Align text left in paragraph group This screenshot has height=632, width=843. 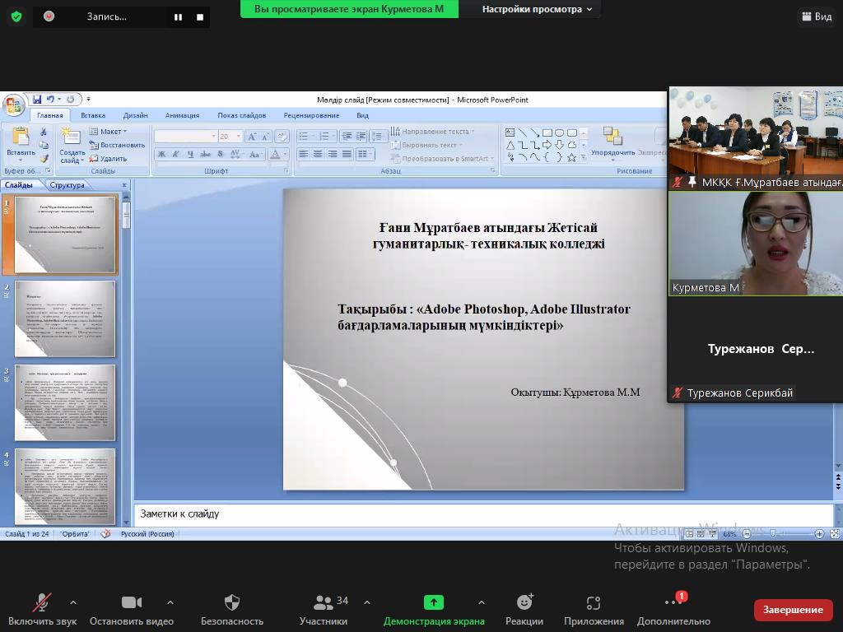tap(304, 154)
